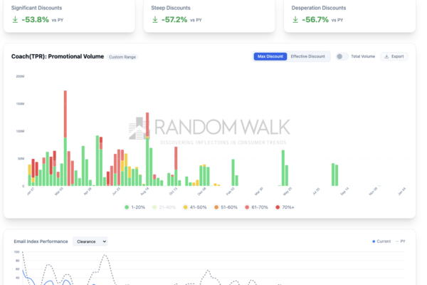Image resolution: width=427 pixels, height=285 pixels.
Task: Switch to Max Discount view
Action: pos(270,56)
